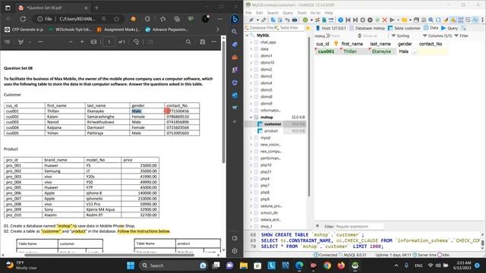The width and height of the screenshot is (486, 273).
Task: Open Bing chat icon in Edge sidebar
Action: tap(235, 19)
